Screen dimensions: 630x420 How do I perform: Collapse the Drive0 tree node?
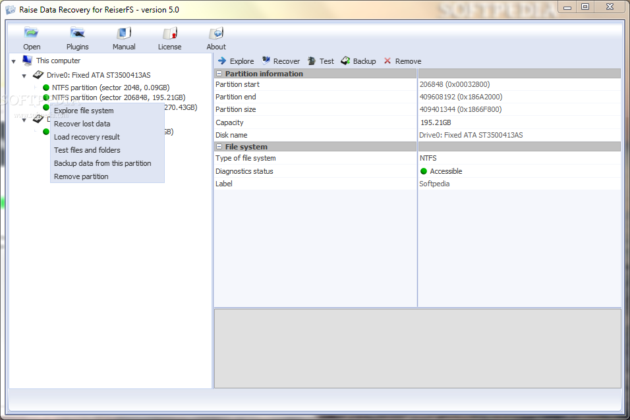[x=24, y=76]
